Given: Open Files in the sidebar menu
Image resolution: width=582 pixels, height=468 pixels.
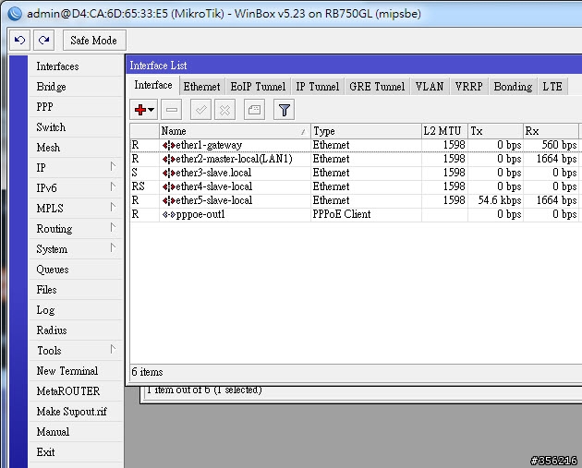Looking at the screenshot, I should 76,290.
